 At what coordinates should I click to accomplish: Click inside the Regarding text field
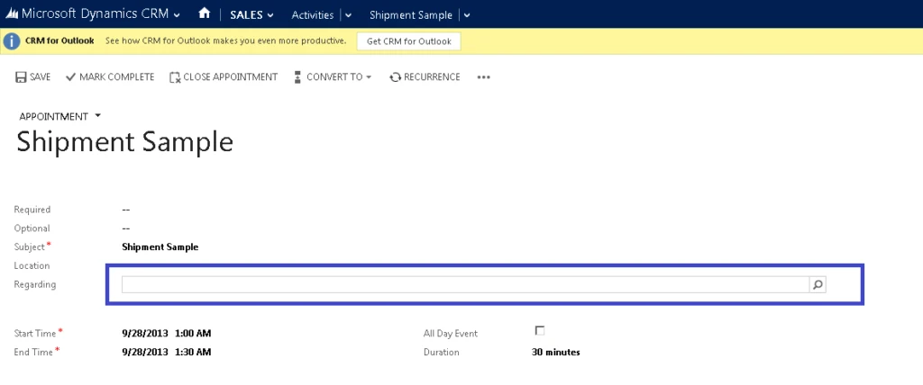pyautogui.click(x=464, y=285)
